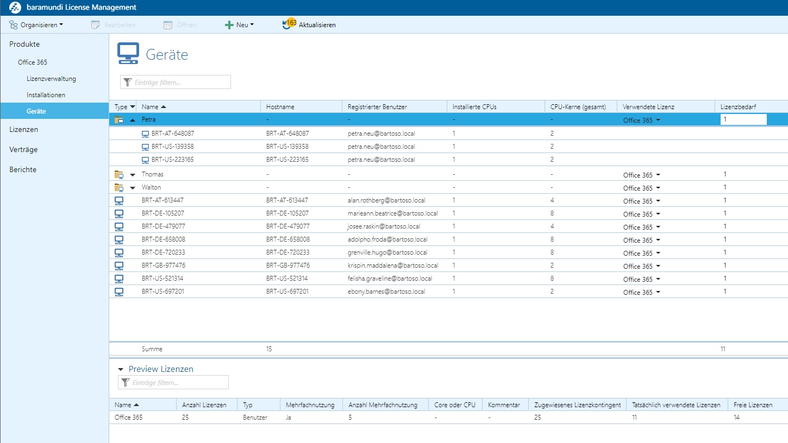Click Lizenzbedarf input field in Petra row

(743, 120)
